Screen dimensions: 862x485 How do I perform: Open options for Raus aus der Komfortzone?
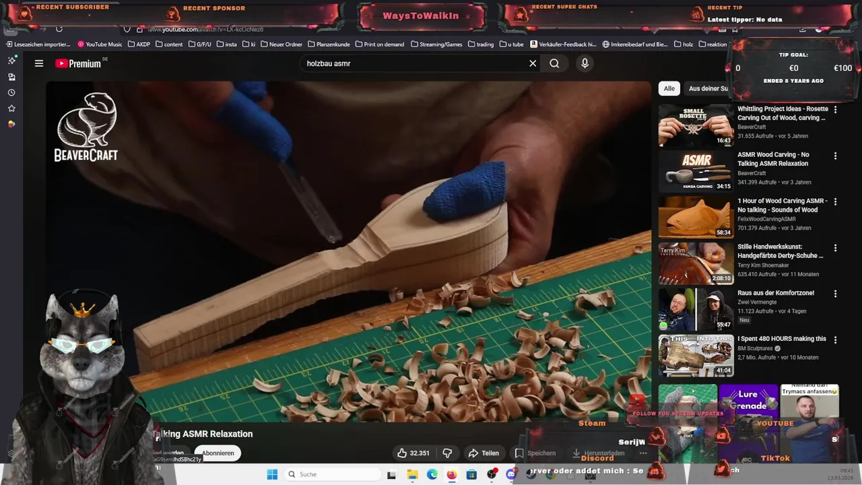point(835,294)
